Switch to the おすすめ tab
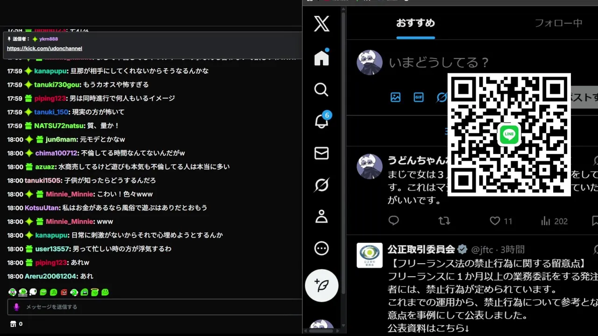Screen dimensions: 598x336 click(x=415, y=23)
